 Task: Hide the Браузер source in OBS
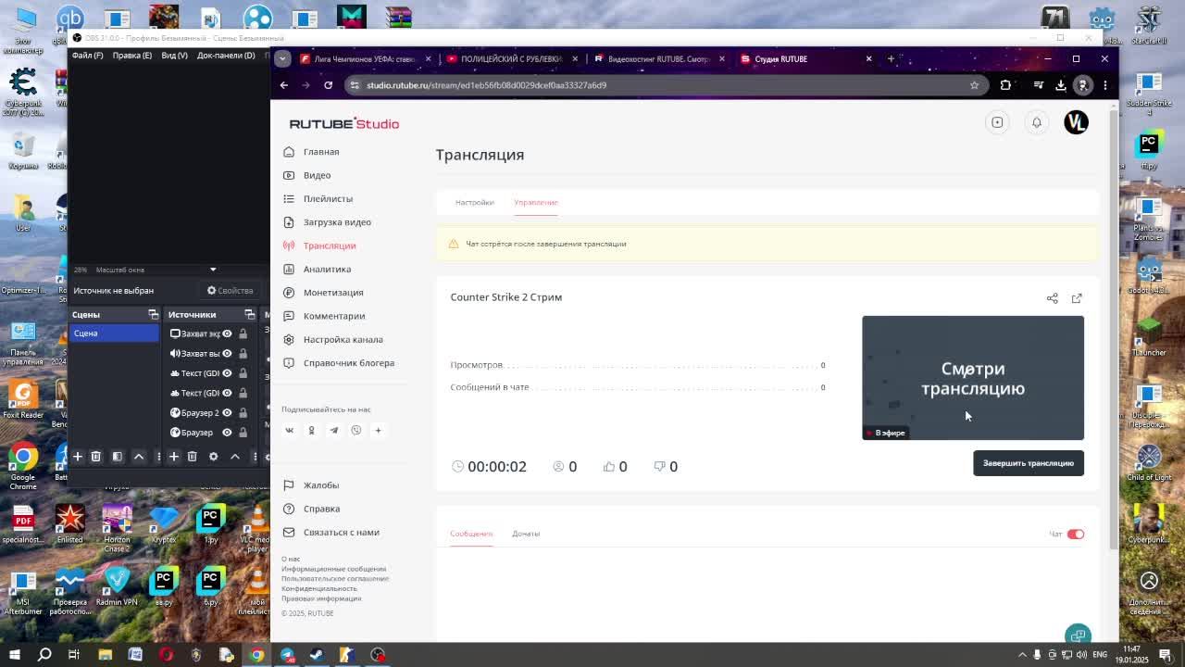(x=227, y=433)
